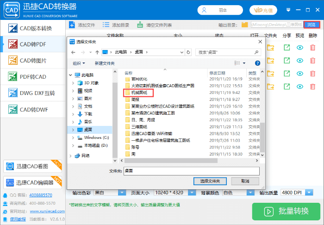The width and height of the screenshot is (324, 225).
Task: Open PDF转CAD conversion mode
Action: (33, 77)
